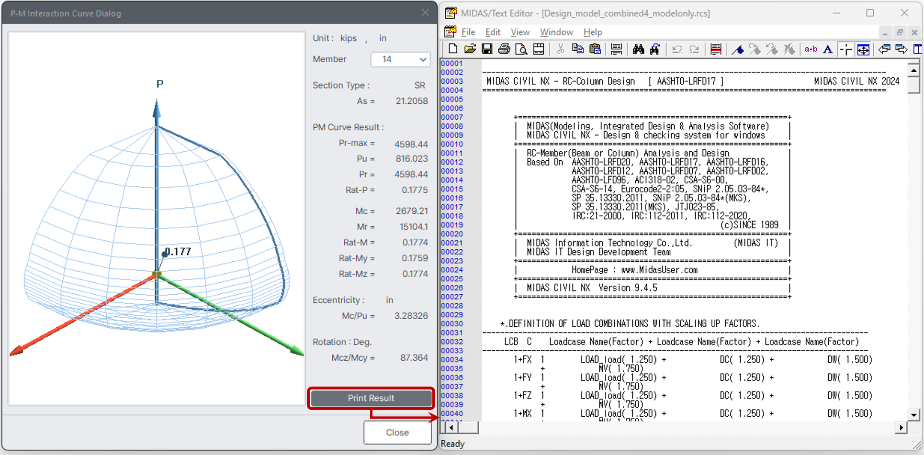The height and width of the screenshot is (455, 924).
Task: Restore the inner document window
Action: [900, 32]
